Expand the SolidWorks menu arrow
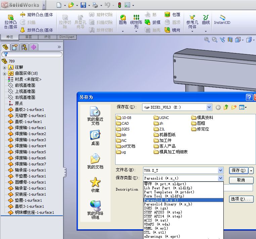256x239 pixels. (x=44, y=5)
